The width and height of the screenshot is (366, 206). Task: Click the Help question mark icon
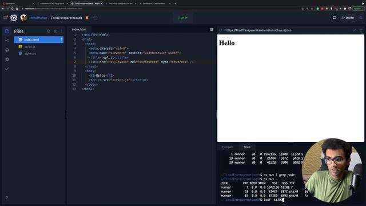tap(7, 198)
